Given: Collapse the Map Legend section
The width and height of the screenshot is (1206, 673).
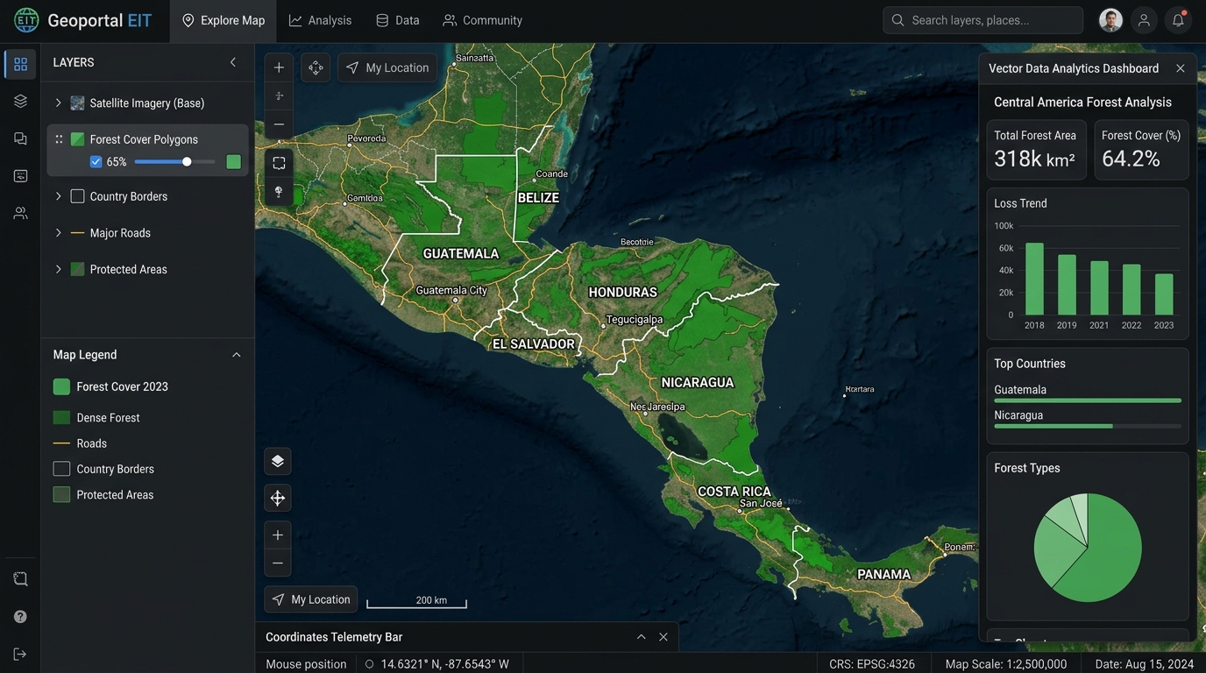Looking at the screenshot, I should coord(236,355).
